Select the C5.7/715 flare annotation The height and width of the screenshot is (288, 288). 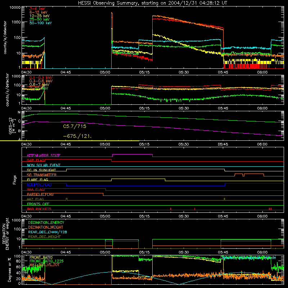pyautogui.click(x=75, y=126)
